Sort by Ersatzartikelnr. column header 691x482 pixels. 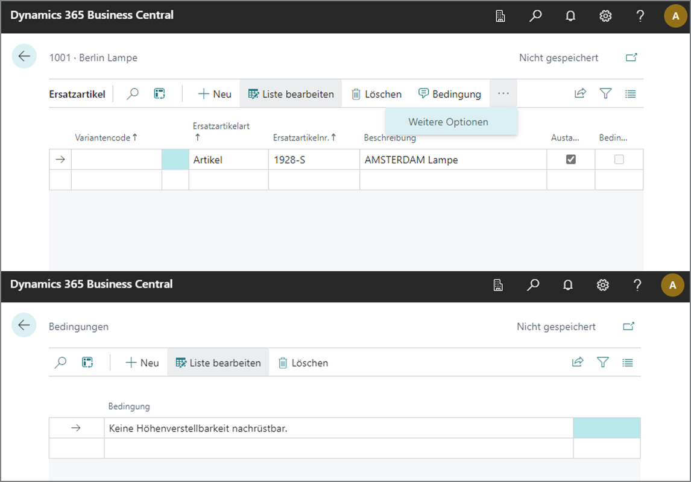coord(304,138)
